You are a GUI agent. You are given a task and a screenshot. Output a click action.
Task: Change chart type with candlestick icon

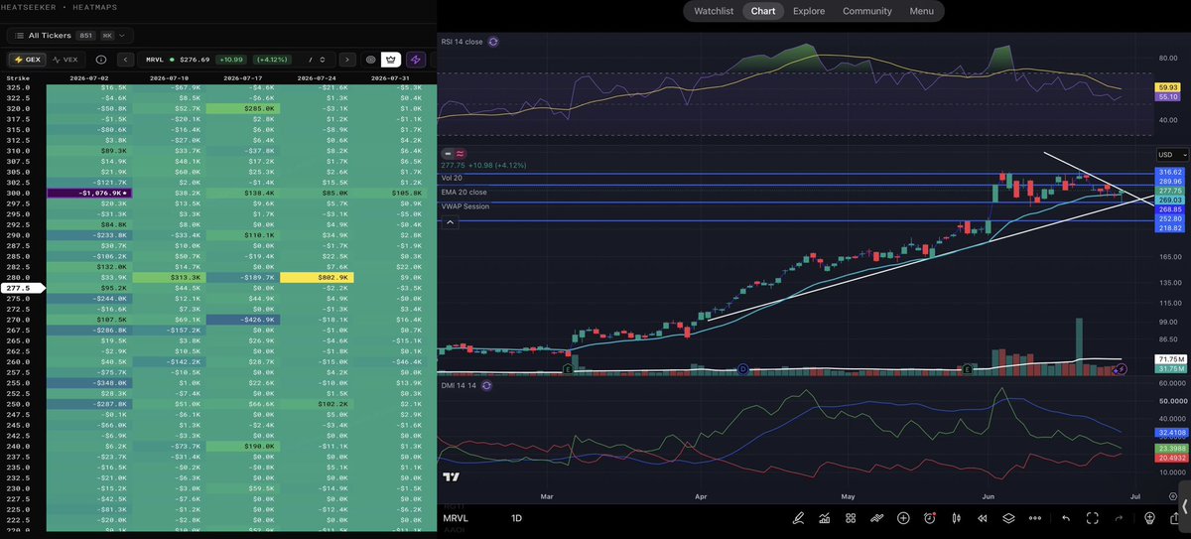point(957,518)
